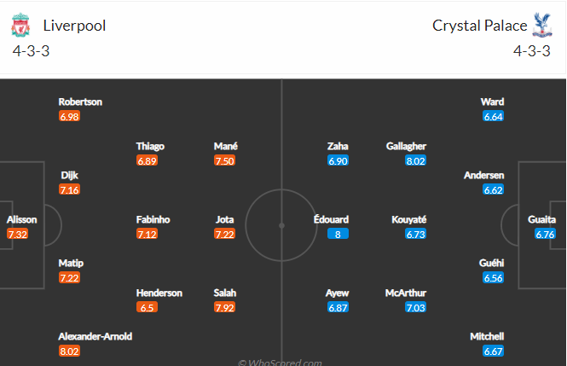567x366 pixels.
Task: Click the Liverpool club crest icon
Action: click(20, 25)
